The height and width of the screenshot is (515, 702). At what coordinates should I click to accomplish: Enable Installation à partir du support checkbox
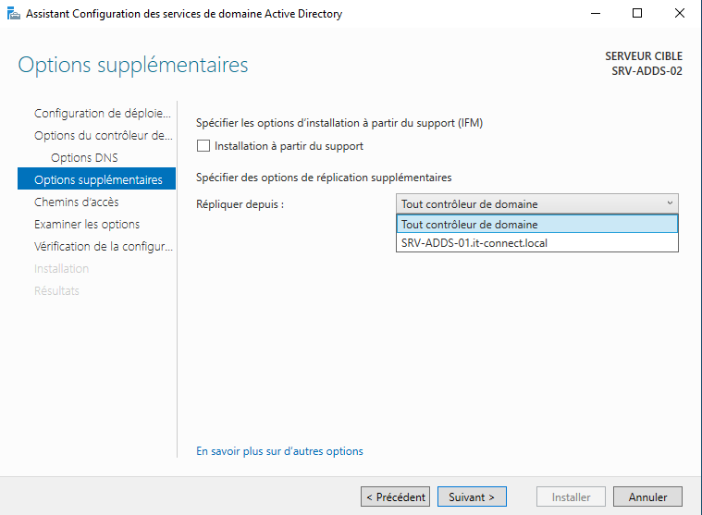tap(203, 146)
